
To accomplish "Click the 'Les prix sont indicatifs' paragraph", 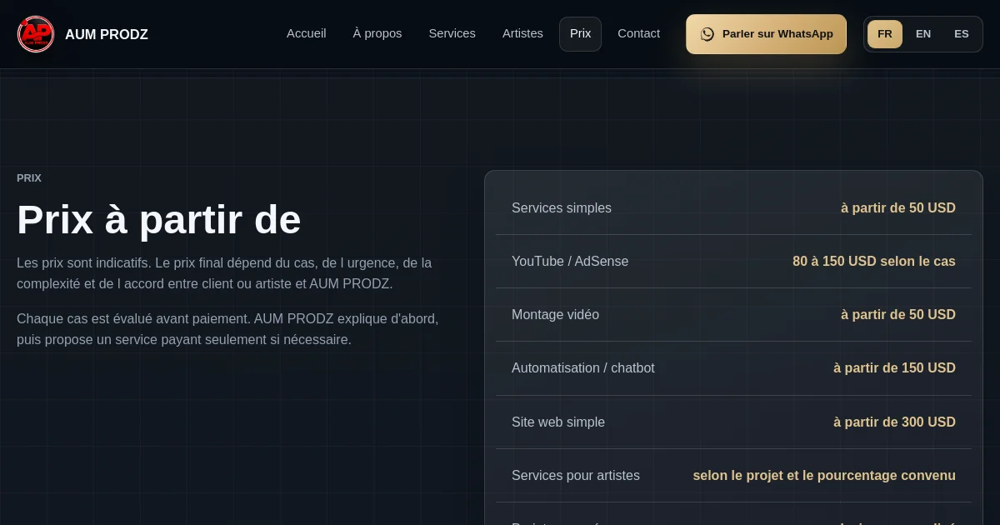I will point(224,273).
